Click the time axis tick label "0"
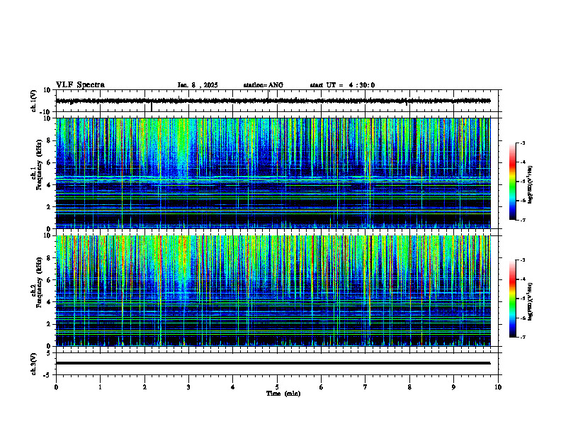Viewport: 561px width, 434px height. click(x=56, y=387)
